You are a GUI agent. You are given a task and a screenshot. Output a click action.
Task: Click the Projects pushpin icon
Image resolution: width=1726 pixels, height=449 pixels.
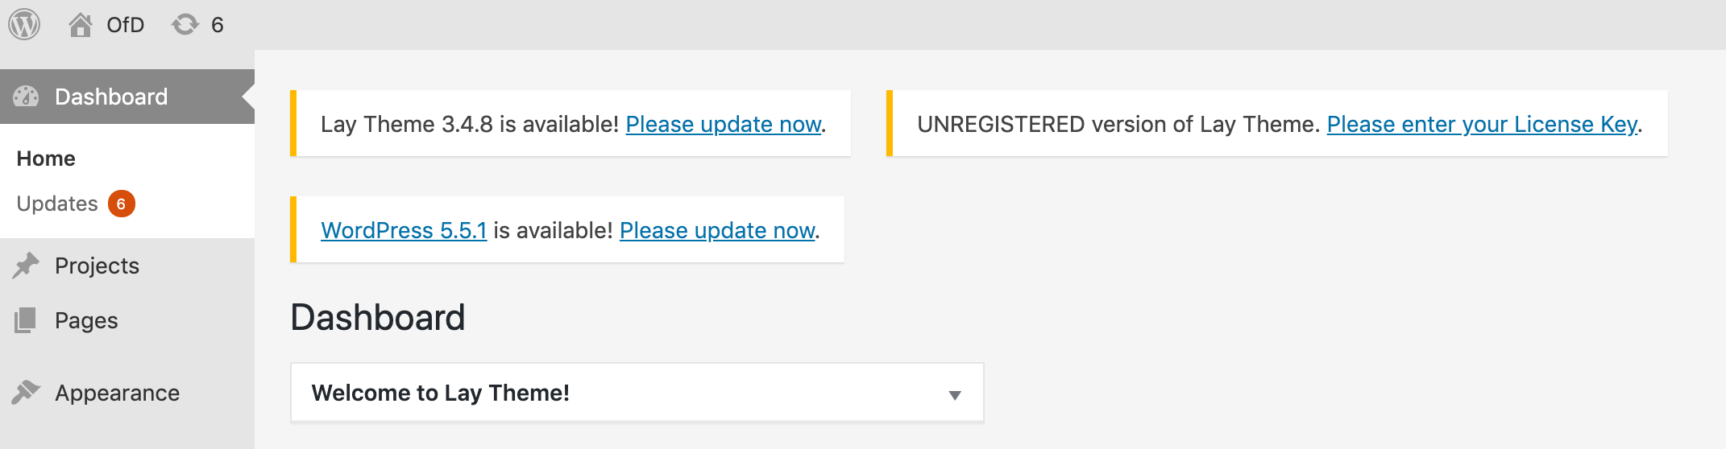tap(26, 266)
